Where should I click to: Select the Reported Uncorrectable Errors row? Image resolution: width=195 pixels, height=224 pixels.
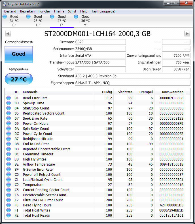pyautogui.click(x=95, y=149)
